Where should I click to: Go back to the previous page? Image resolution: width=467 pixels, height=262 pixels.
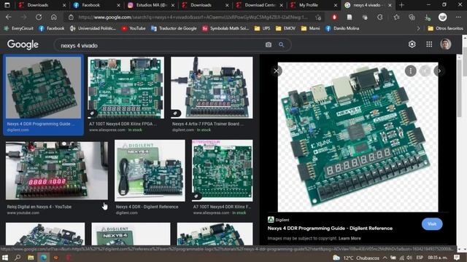click(x=8, y=17)
